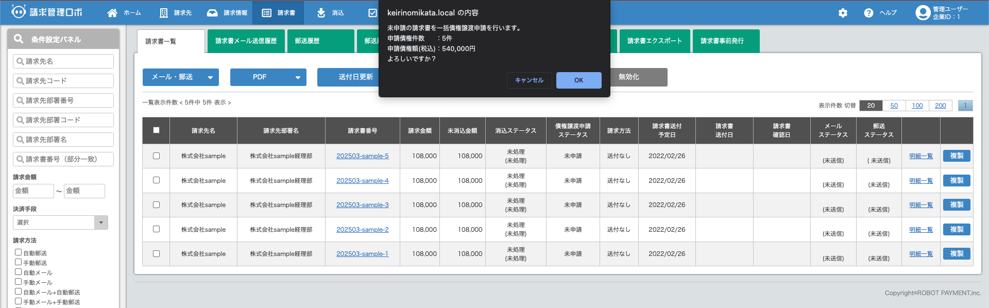
Task: Open the 決済手段 select dropdown
Action: (x=60, y=223)
